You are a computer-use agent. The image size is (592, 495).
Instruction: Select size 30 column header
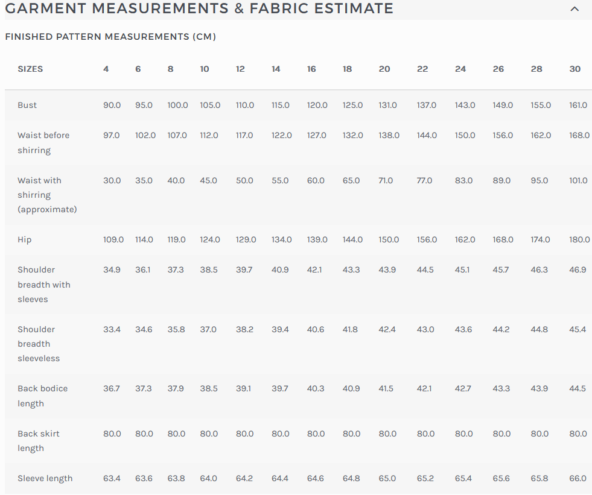point(574,69)
